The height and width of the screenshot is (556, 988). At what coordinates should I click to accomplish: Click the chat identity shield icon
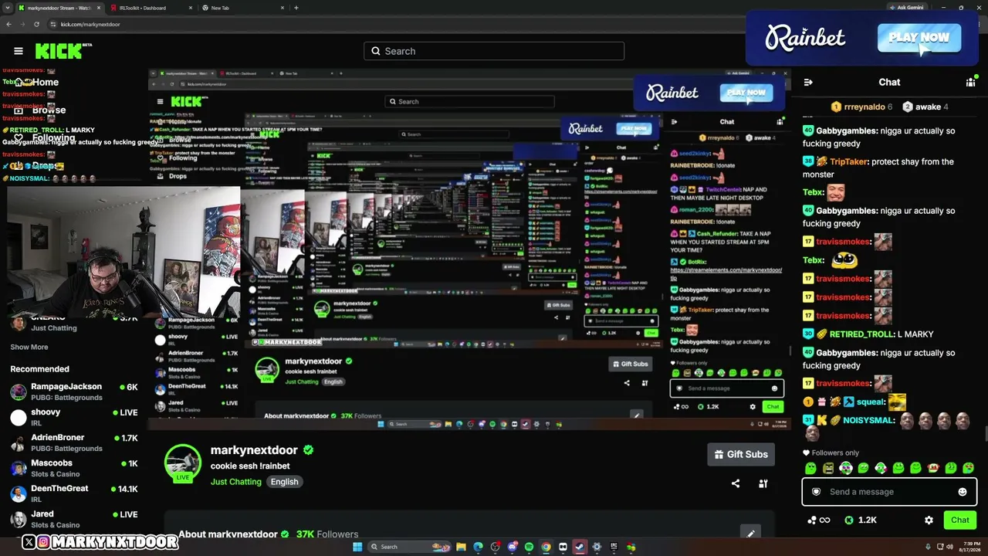(x=817, y=492)
